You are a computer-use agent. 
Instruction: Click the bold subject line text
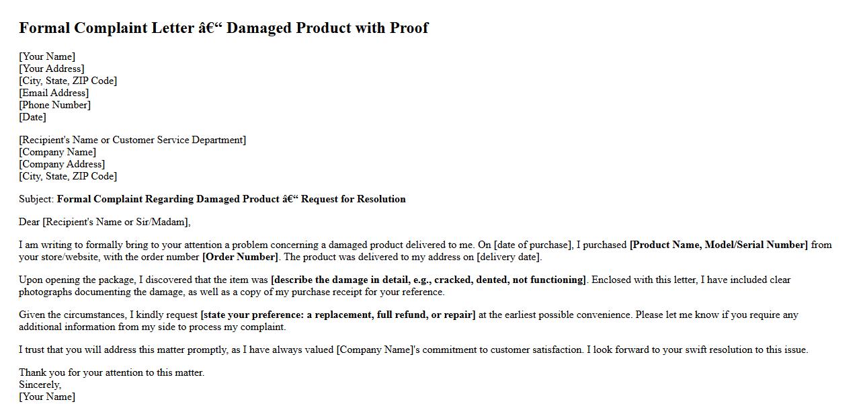231,199
